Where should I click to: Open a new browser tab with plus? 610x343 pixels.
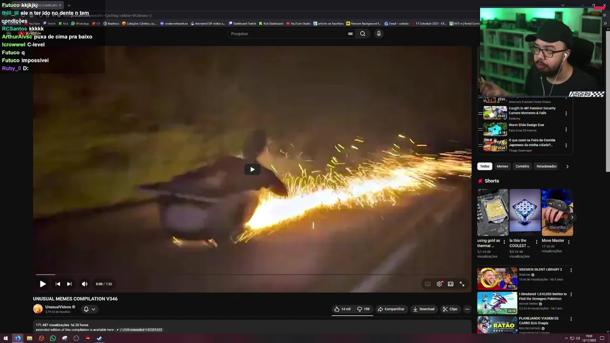(69, 5)
